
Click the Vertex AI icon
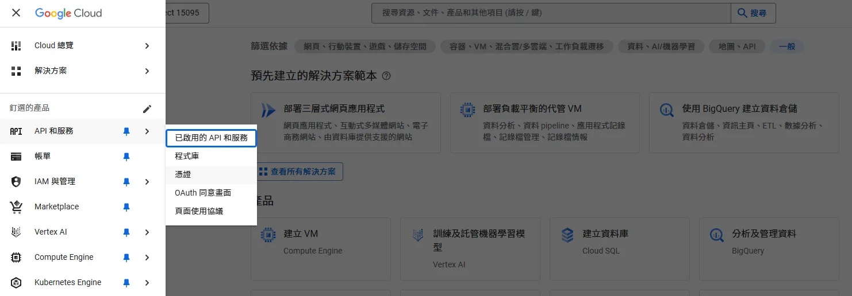pyautogui.click(x=16, y=232)
